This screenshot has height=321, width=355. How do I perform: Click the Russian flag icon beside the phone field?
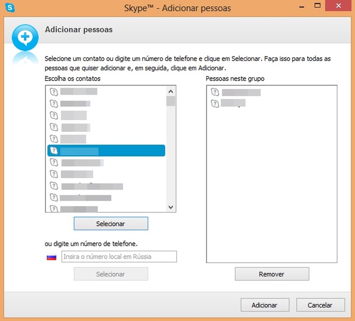[x=51, y=256]
